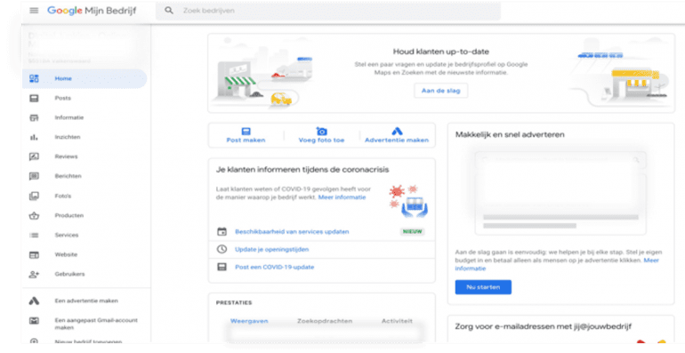
Task: Click Post een COVID-19-update link
Action: click(x=274, y=267)
